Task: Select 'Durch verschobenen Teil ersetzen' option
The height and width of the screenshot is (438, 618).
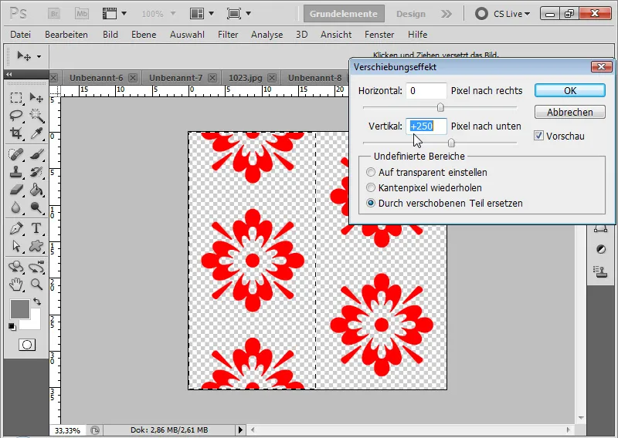Action: pos(371,204)
